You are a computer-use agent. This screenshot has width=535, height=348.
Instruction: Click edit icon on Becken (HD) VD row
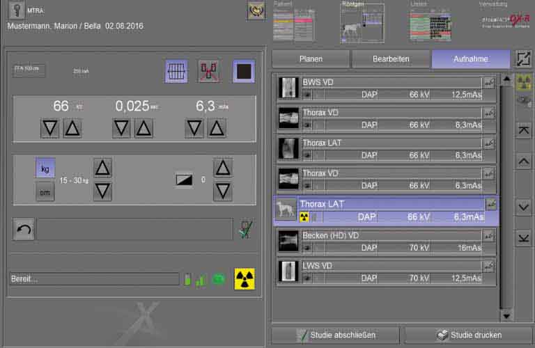coord(489,236)
